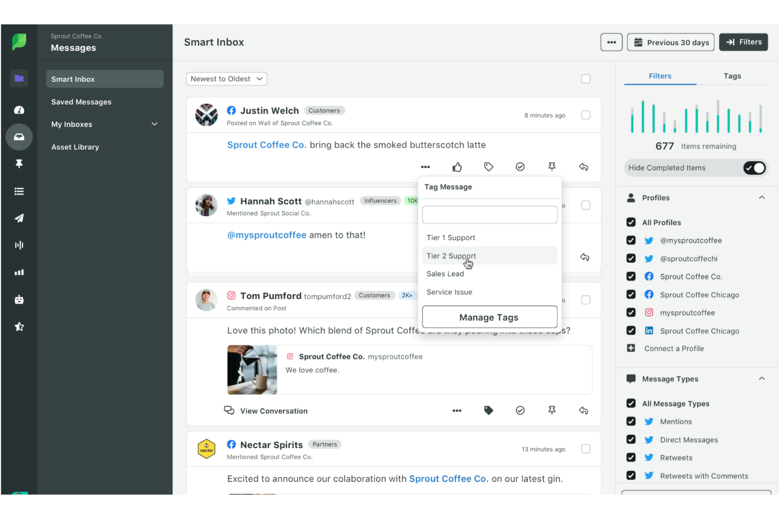This screenshot has height=519, width=779.
Task: Reply to Tom Pumford using the reply arrow icon
Action: (x=583, y=411)
